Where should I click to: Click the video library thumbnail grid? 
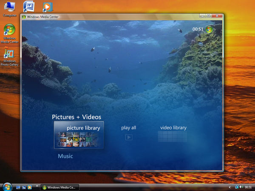pyautogui.click(x=173, y=137)
